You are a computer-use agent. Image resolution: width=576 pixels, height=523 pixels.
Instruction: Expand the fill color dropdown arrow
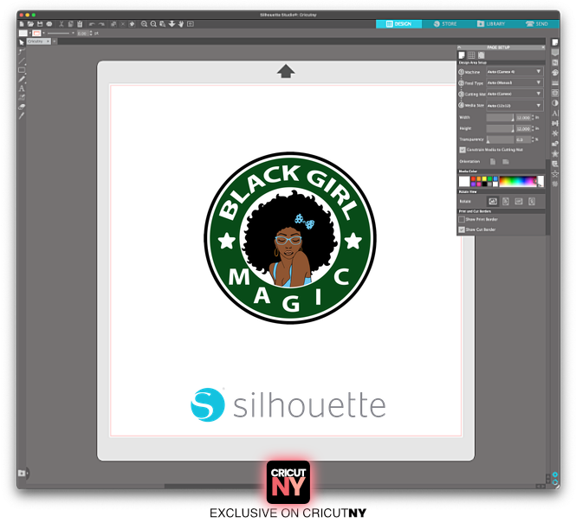(30, 33)
